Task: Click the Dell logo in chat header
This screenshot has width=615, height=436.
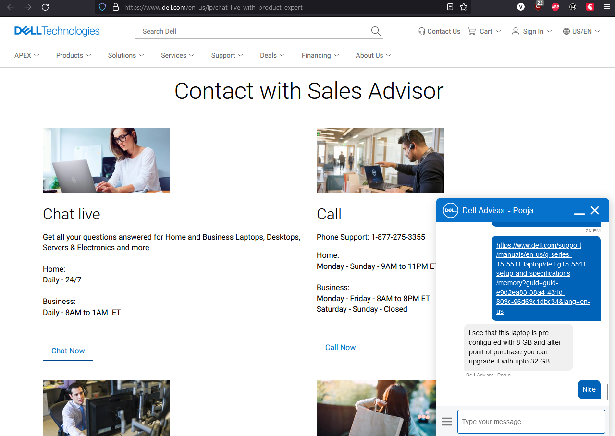Action: pyautogui.click(x=451, y=210)
